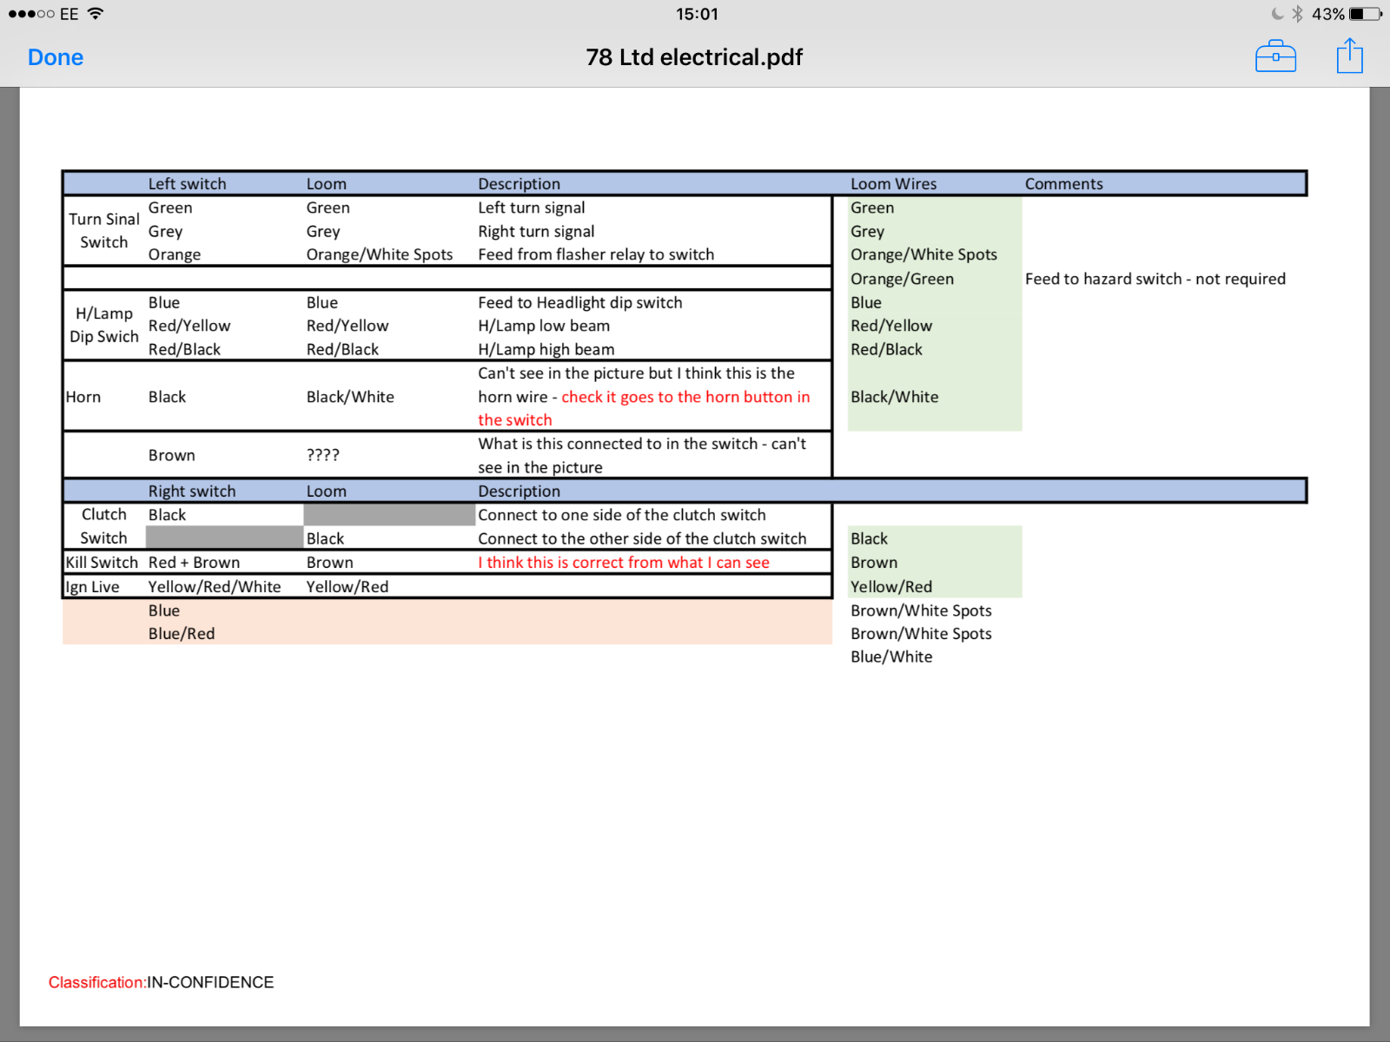Select the Loom Wires column header
The width and height of the screenshot is (1390, 1042).
pos(893,184)
